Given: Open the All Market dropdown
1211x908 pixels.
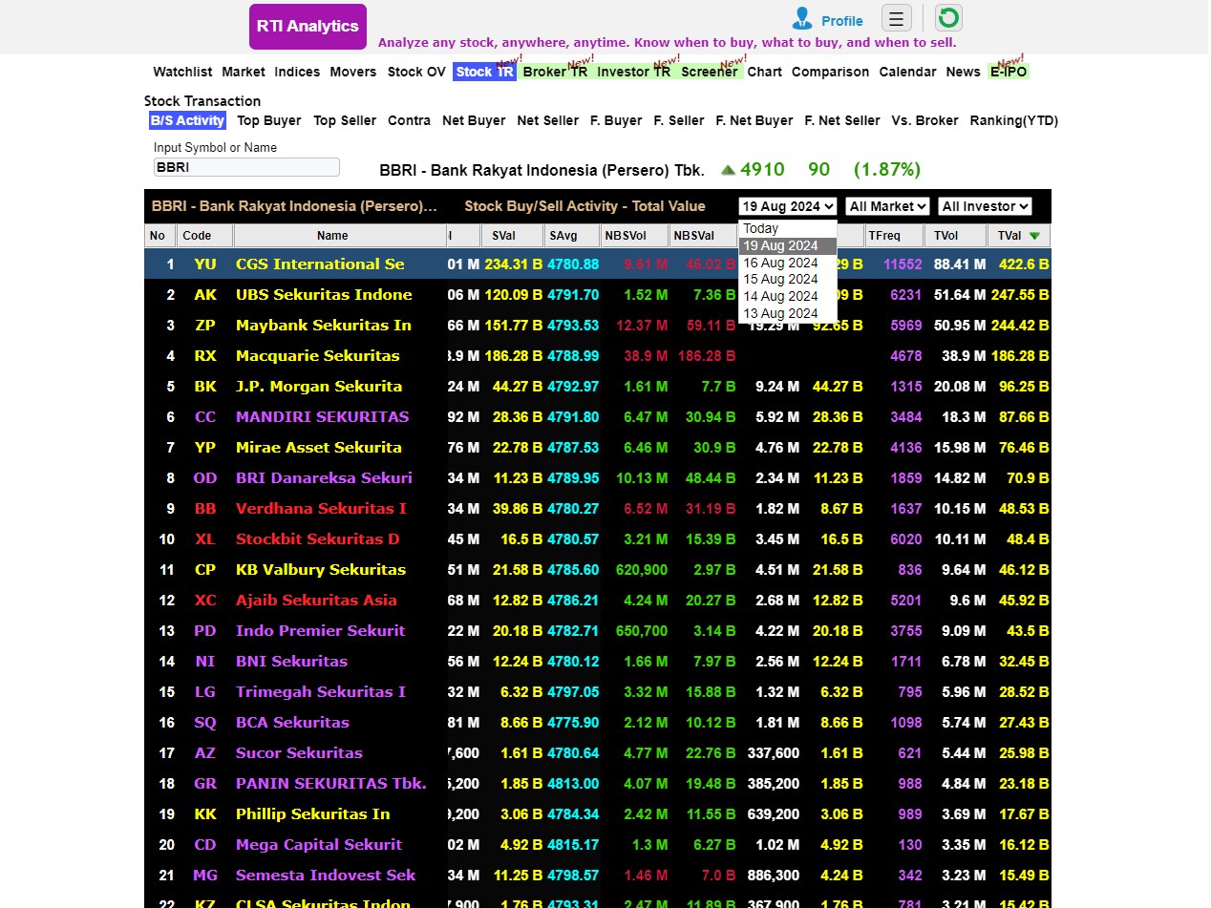Looking at the screenshot, I should tap(887, 206).
